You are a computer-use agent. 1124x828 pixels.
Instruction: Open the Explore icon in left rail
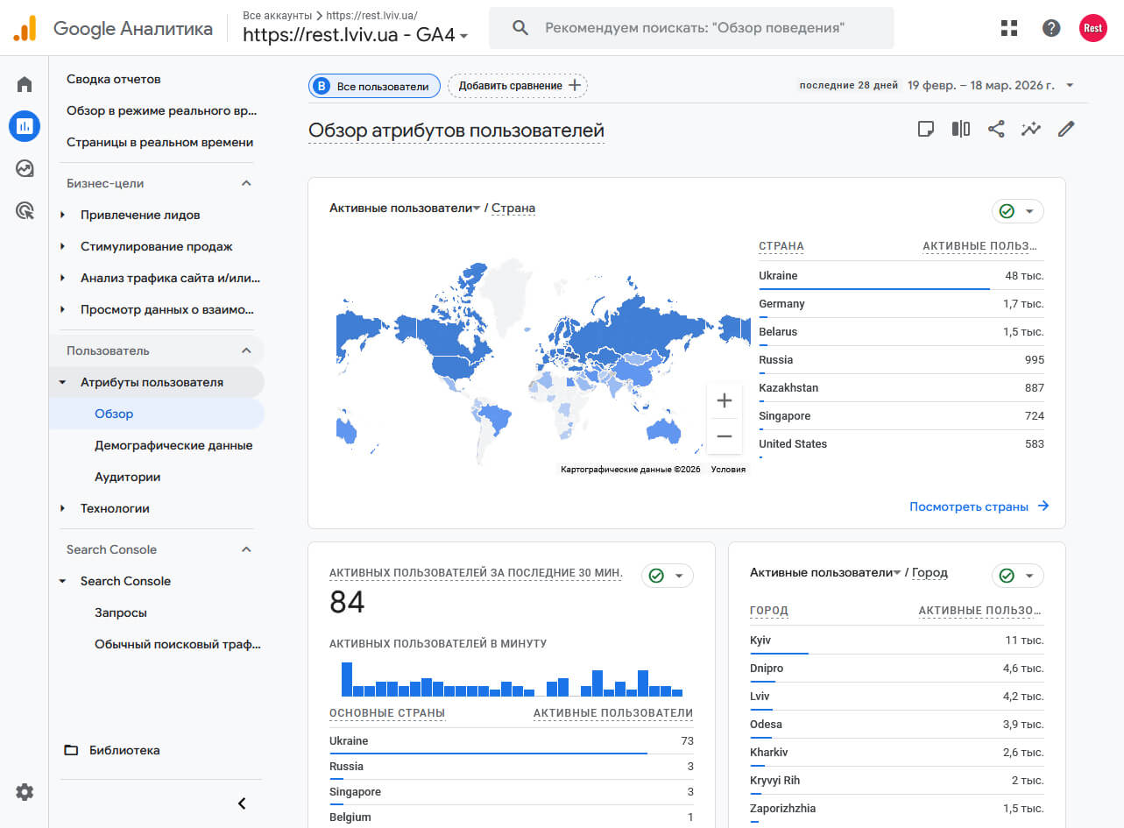(x=25, y=168)
